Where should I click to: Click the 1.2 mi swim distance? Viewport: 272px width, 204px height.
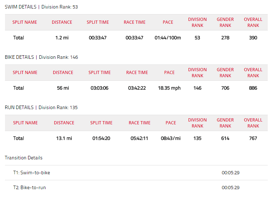pos(62,38)
